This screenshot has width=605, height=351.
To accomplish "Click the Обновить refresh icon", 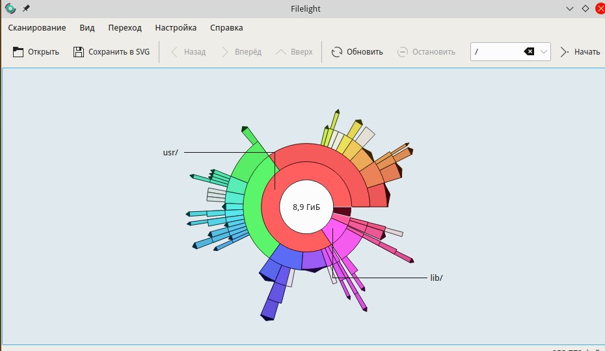I will point(337,52).
